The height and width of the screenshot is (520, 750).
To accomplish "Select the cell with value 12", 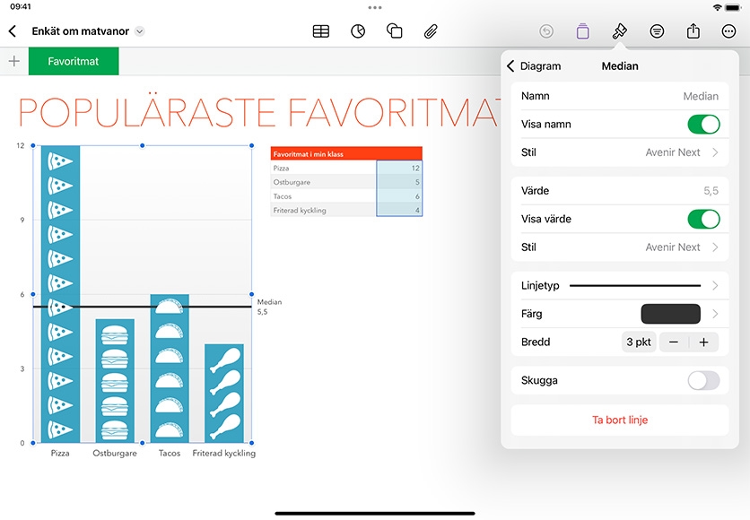I will 399,168.
